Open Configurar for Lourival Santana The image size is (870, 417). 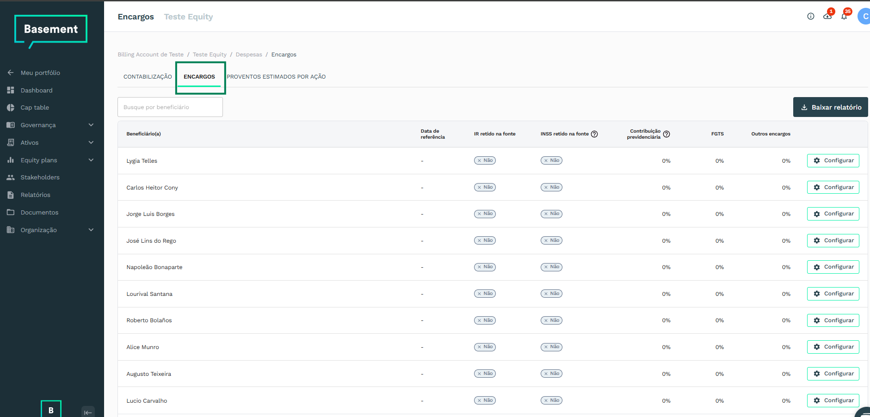(x=833, y=294)
